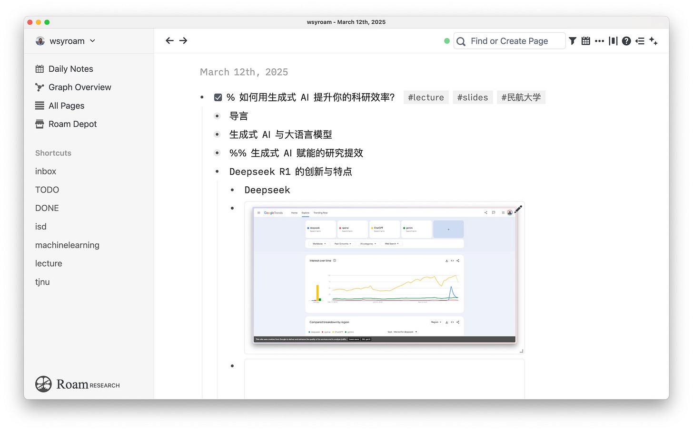
Task: Click the outline list icon in top bar
Action: tap(640, 41)
